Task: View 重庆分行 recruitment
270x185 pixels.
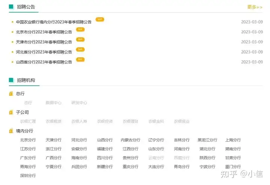Action: 130,167
